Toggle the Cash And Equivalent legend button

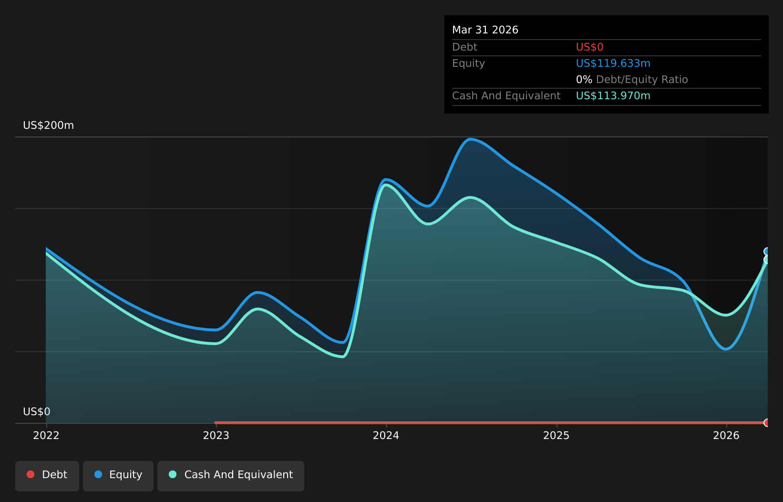231,476
